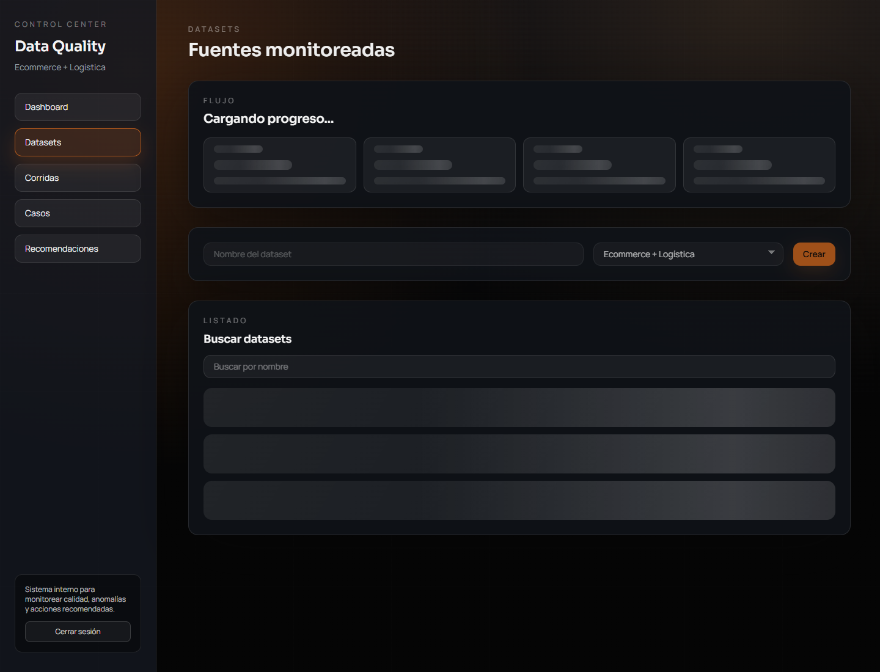
Task: Navigate to Recomendaciones
Action: pyautogui.click(x=78, y=249)
